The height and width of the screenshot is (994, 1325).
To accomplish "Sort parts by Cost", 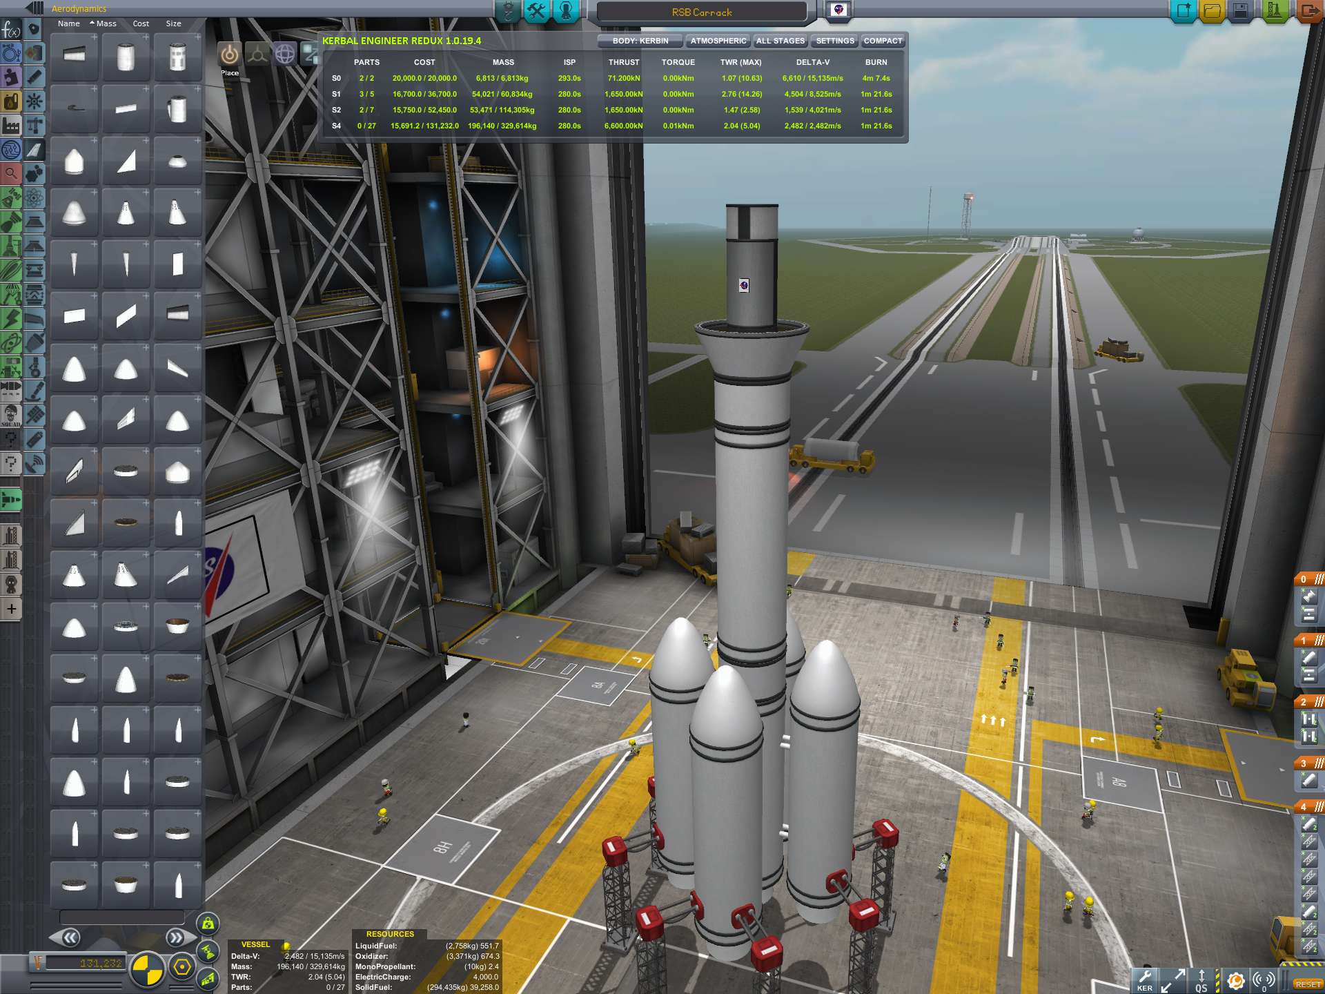I will tap(141, 23).
